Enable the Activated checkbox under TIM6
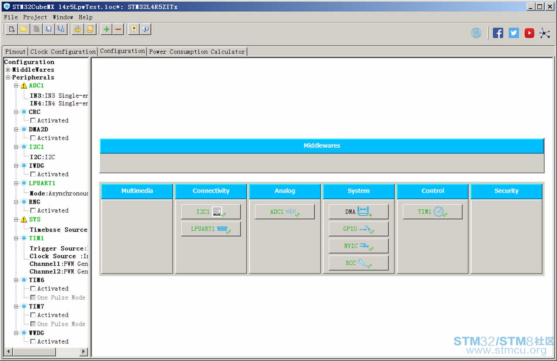Screen dimensions: 557x361 [33, 289]
